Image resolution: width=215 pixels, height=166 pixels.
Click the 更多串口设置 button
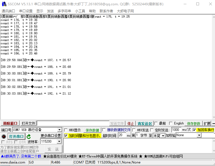click(x=51, y=136)
